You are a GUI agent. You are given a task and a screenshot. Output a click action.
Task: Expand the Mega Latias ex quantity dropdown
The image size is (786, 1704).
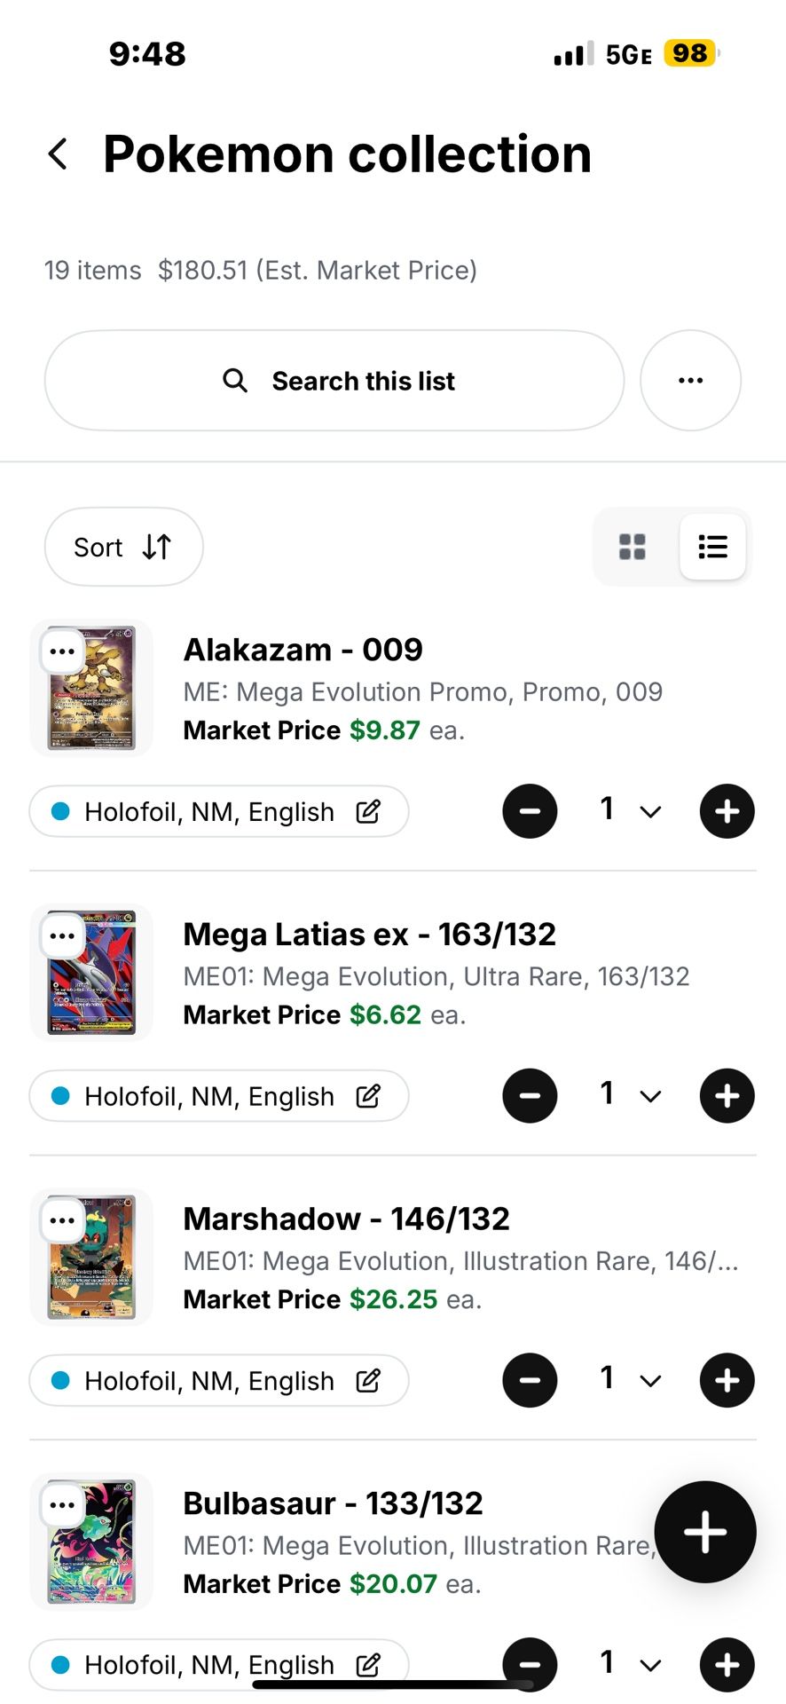(650, 1097)
